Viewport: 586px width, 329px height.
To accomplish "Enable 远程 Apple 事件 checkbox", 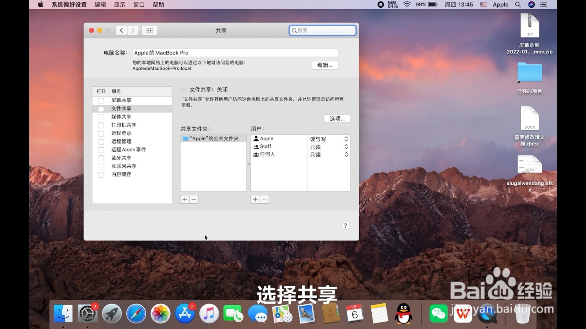I will click(x=101, y=150).
